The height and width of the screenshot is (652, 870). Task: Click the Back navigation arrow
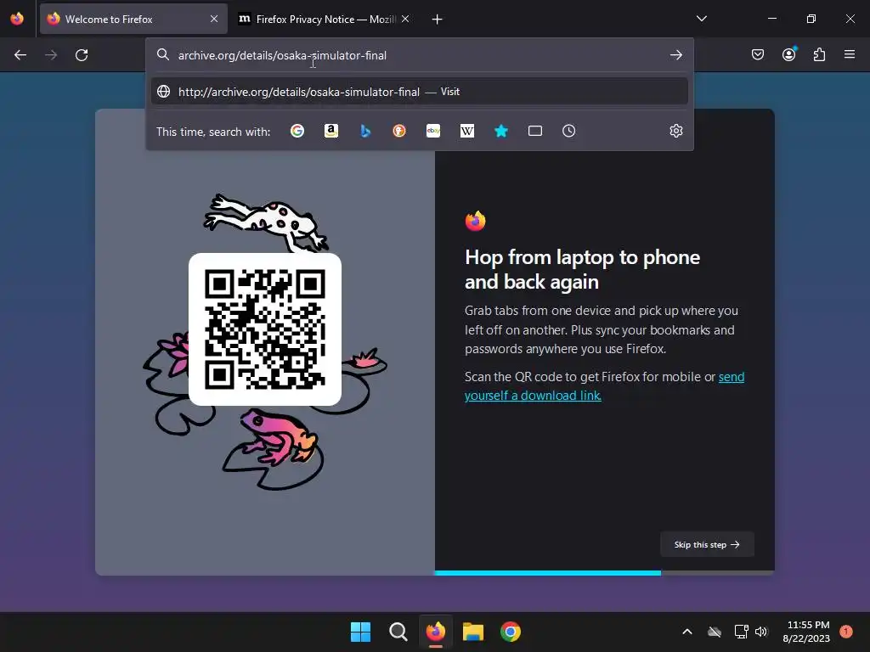[x=20, y=55]
